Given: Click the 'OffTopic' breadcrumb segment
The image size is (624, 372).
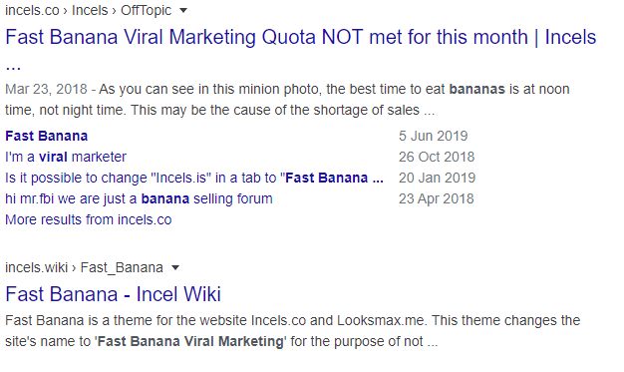Looking at the screenshot, I should [147, 10].
